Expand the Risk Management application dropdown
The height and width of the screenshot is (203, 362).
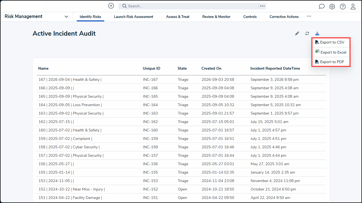click(66, 17)
